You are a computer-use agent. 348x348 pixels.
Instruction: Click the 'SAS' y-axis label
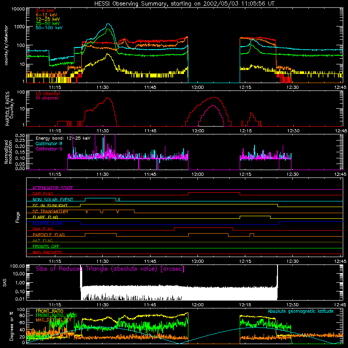pyautogui.click(x=4, y=283)
